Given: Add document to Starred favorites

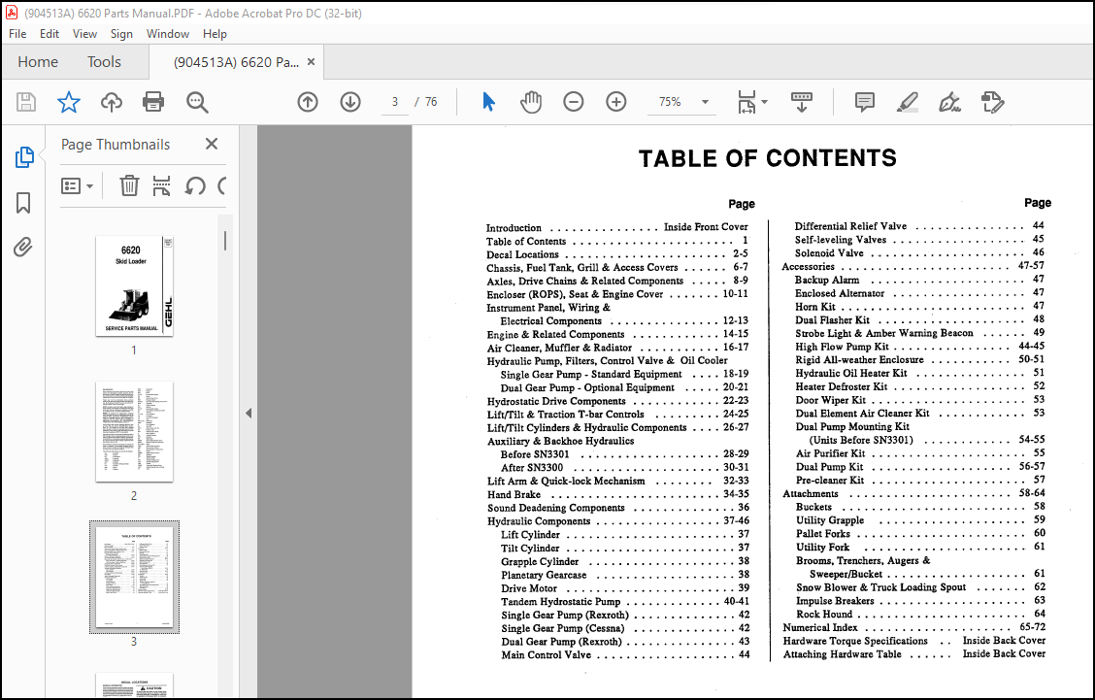Looking at the screenshot, I should click(68, 102).
